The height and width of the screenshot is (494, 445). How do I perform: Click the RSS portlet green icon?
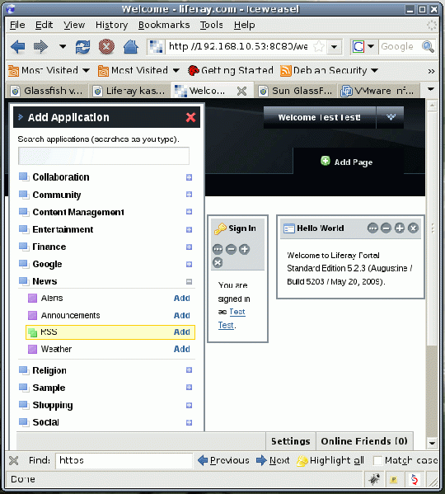pos(32,332)
